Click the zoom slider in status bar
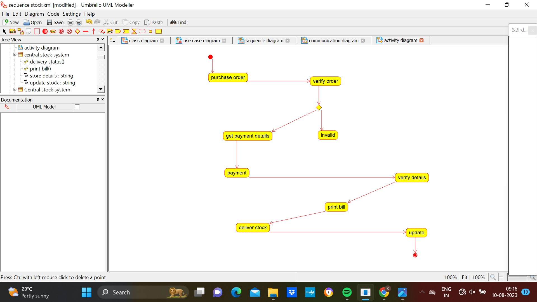Viewport: 537px width, 302px height. point(517,277)
